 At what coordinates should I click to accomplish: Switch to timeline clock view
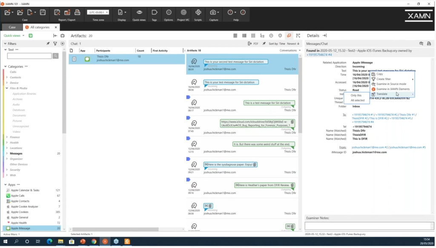(271, 36)
